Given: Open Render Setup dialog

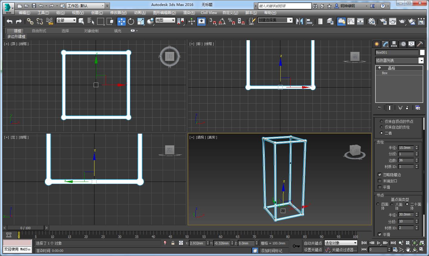Looking at the screenshot, I should coord(383,21).
